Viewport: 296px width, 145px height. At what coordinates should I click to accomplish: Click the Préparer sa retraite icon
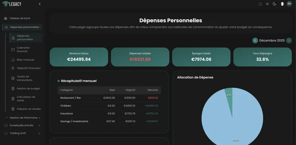click(13, 109)
